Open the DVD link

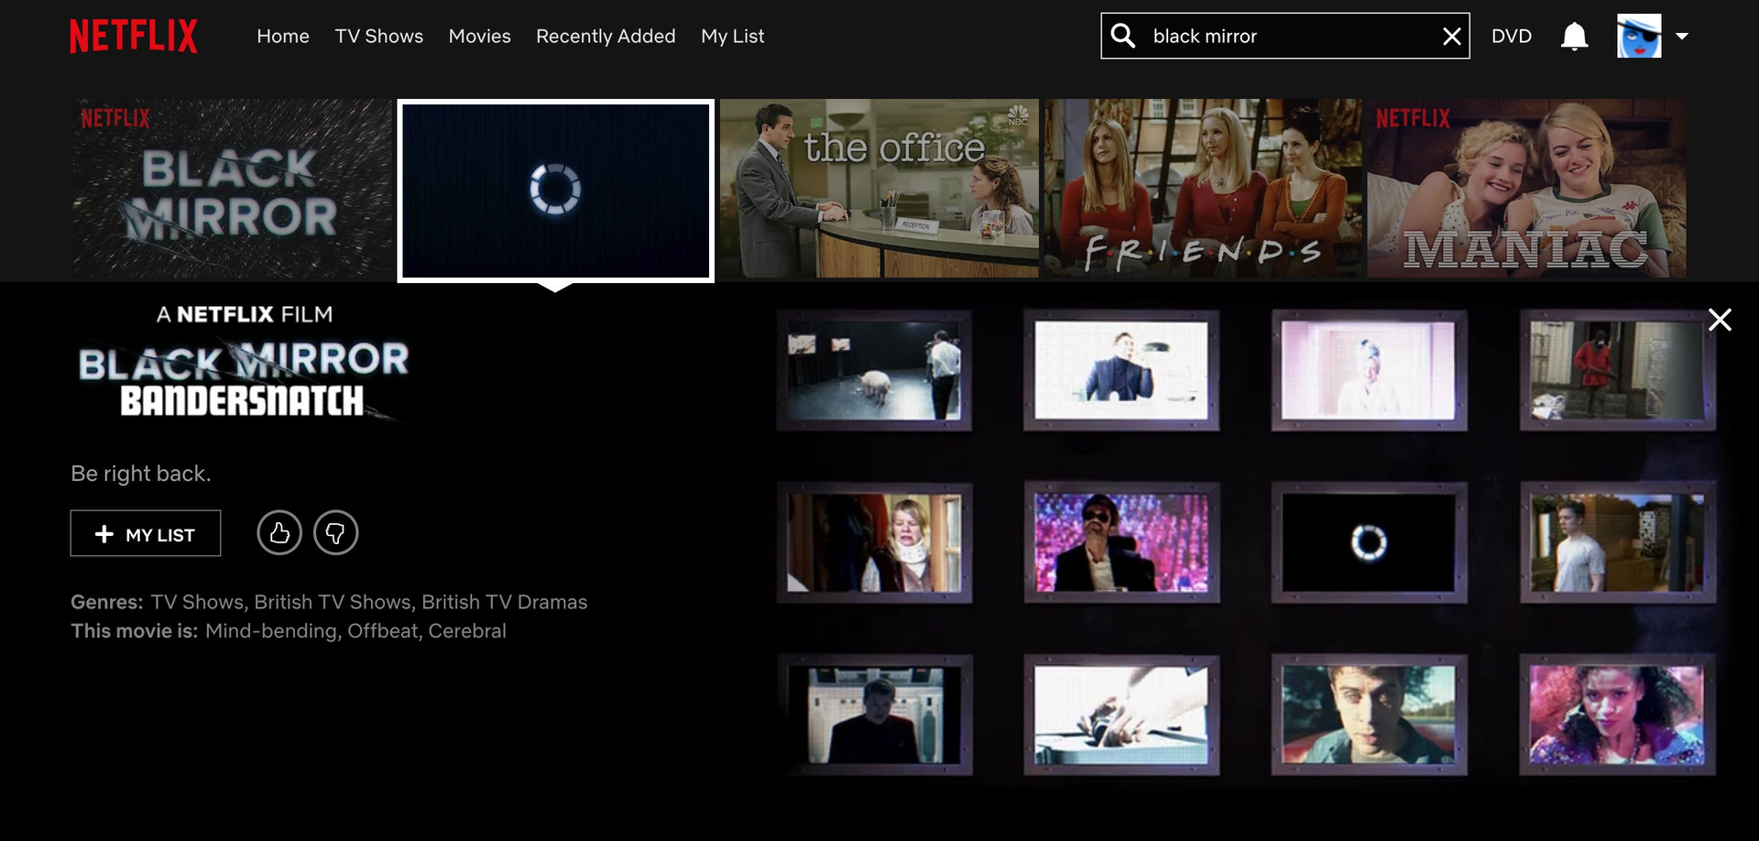pyautogui.click(x=1512, y=36)
